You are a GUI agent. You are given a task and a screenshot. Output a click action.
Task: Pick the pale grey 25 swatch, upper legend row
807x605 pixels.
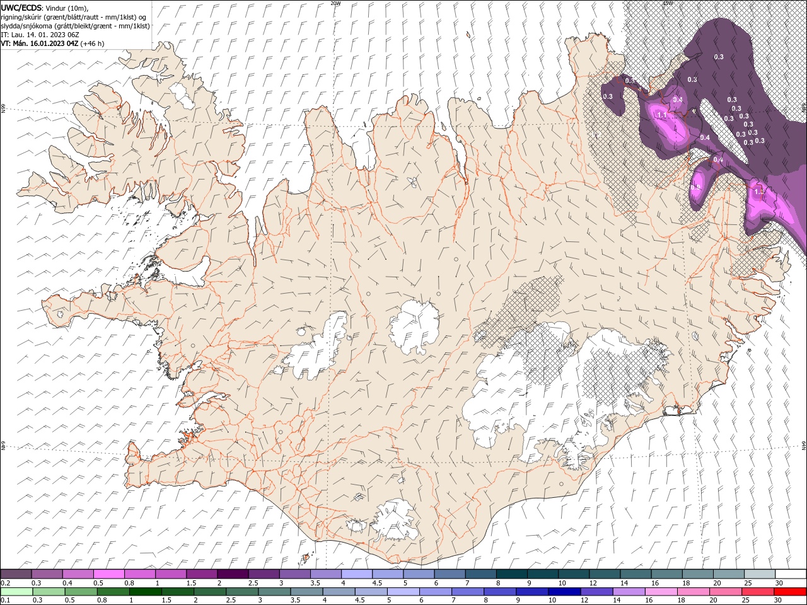click(759, 574)
